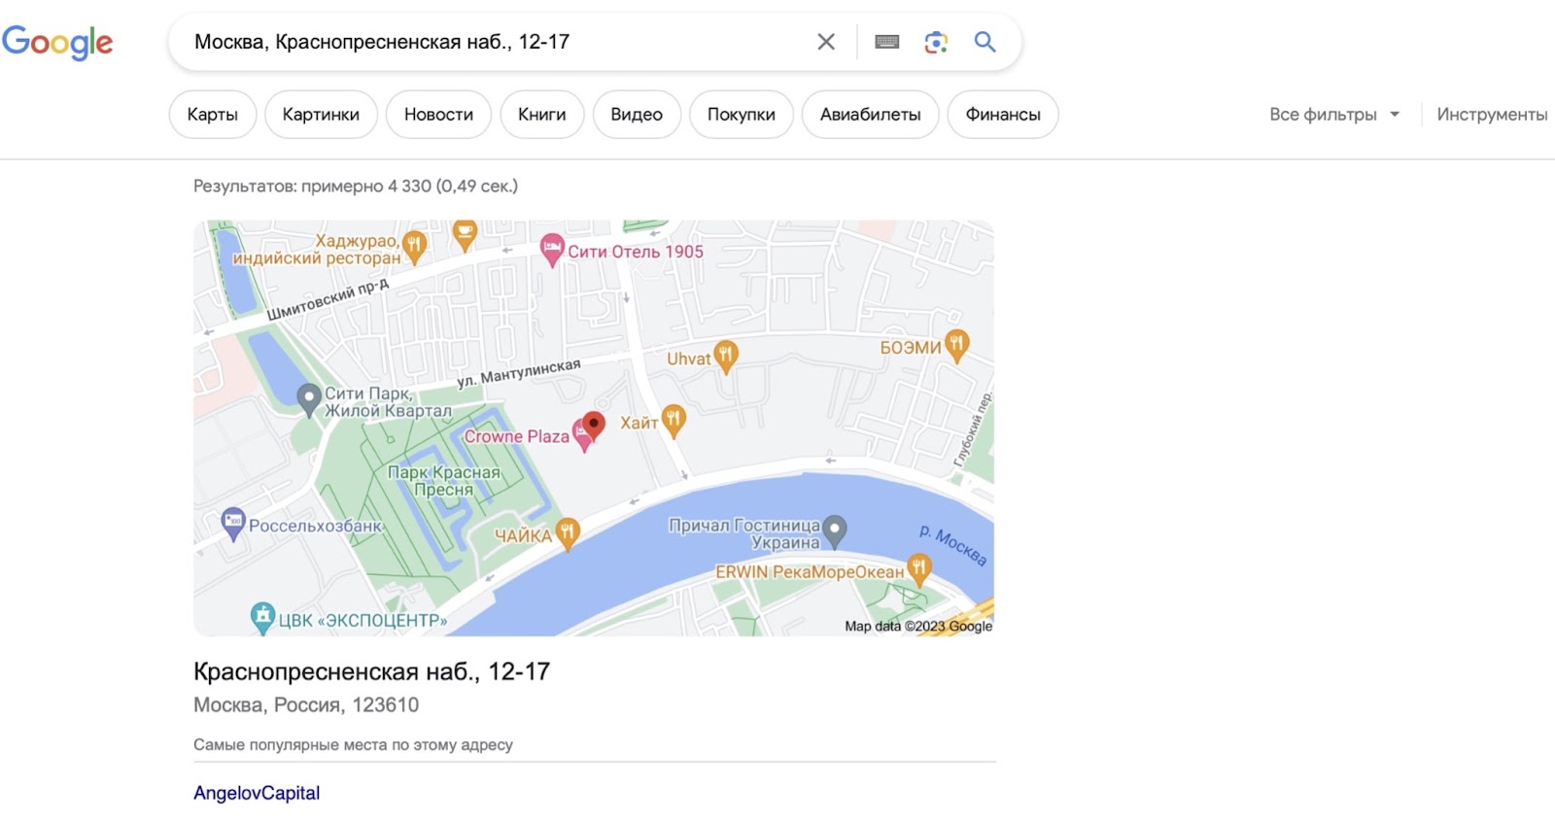Click the ЧАЙКА restaurant marker
Viewport: 1555px width, 821px height.
click(x=568, y=533)
